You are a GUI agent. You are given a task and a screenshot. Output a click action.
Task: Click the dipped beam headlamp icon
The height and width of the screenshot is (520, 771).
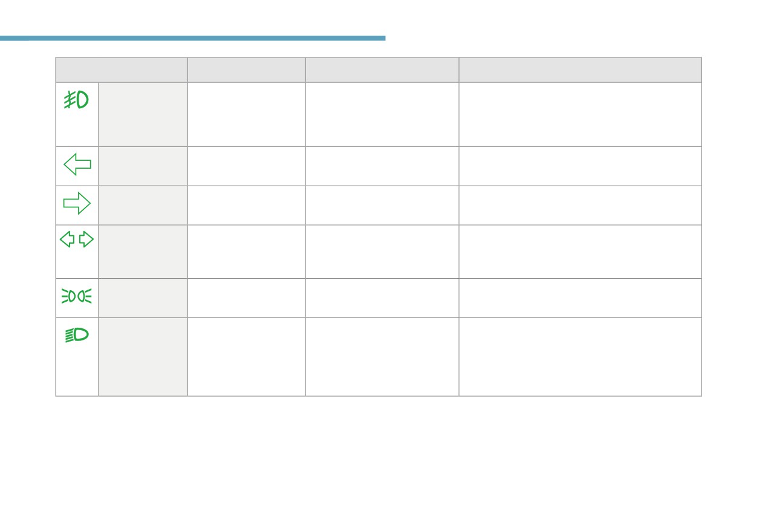77,335
